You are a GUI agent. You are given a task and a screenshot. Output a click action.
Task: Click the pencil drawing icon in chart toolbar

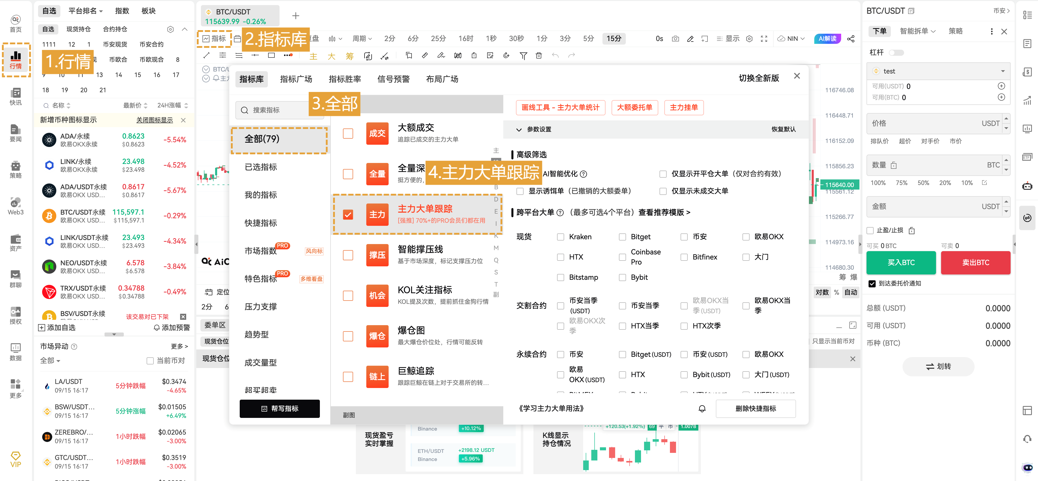[690, 39]
